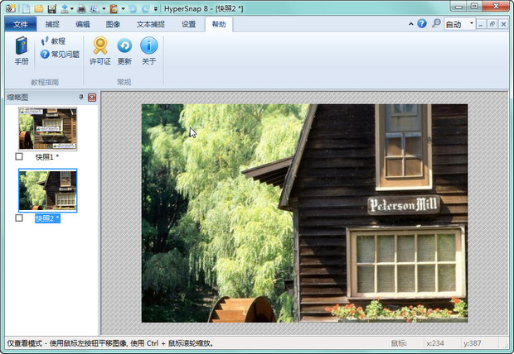514x354 pixels.
Task: Click the save floppy disk icon
Action: point(51,8)
